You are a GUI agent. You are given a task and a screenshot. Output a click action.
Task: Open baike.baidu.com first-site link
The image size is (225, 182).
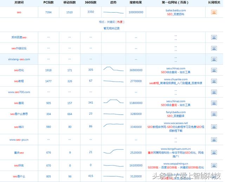click(176, 10)
